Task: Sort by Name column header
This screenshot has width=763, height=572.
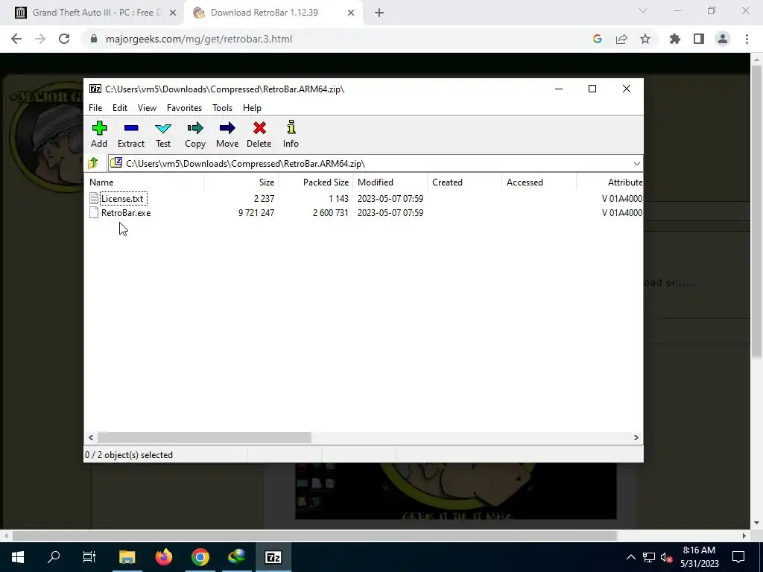Action: click(145, 182)
